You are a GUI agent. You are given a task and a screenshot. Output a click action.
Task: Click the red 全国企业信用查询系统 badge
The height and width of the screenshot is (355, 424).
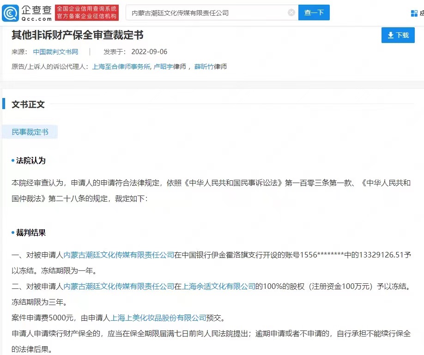[87, 13]
